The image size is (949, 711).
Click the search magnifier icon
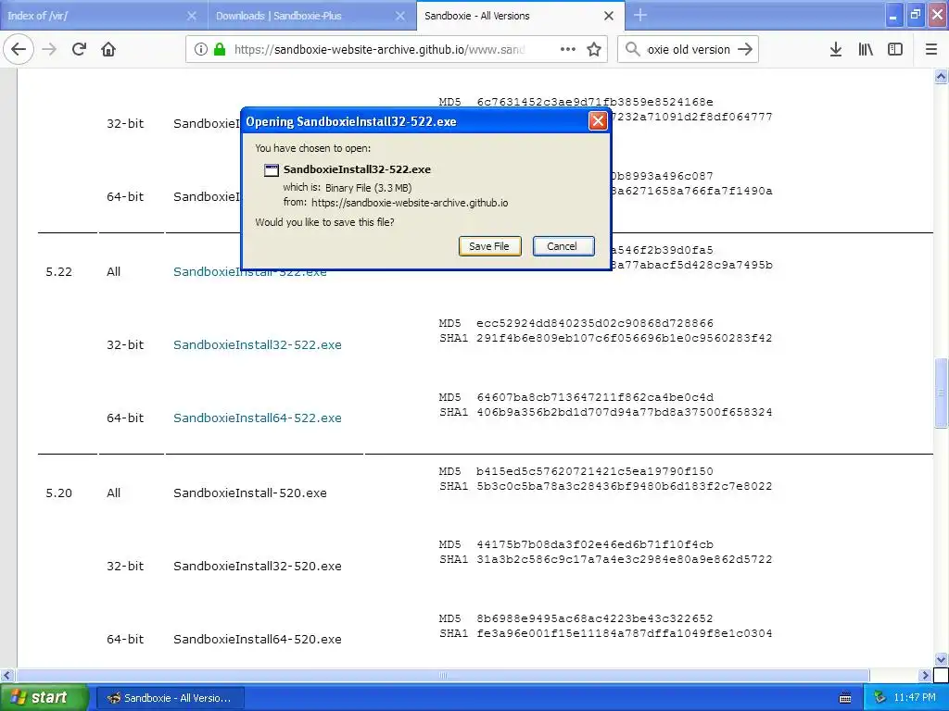(x=632, y=49)
